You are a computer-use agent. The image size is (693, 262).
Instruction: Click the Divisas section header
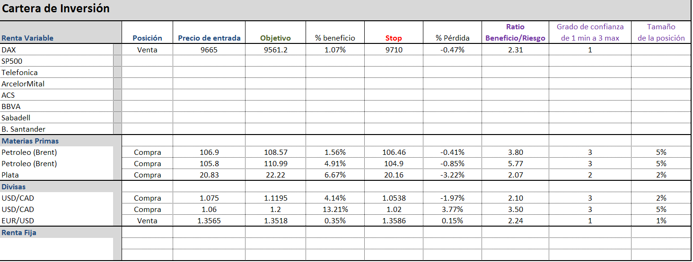(14, 186)
